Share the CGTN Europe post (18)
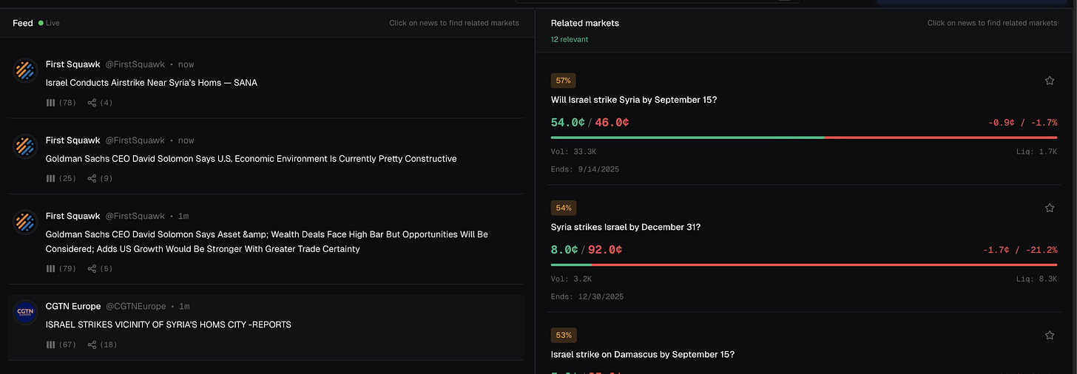The width and height of the screenshot is (1077, 374). 103,344
